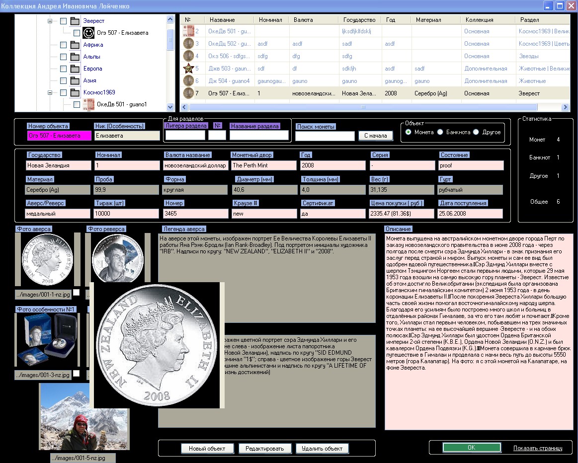Click folder icon next to Европа
The height and width of the screenshot is (463, 578).
click(x=75, y=69)
